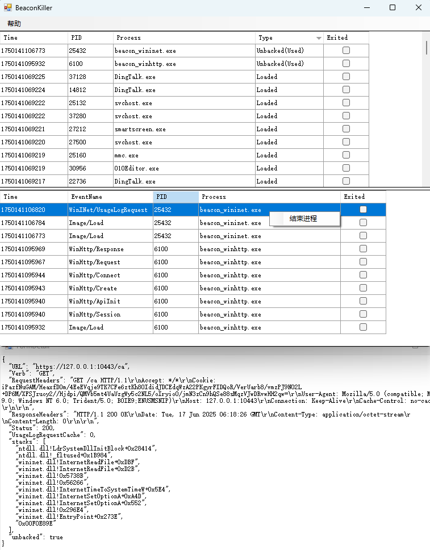430x550 pixels.
Task: Check Exited box for 010Editor.exe row
Action: (346, 168)
